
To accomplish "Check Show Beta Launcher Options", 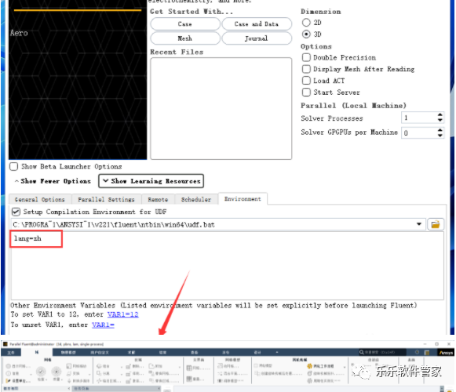I will pos(13,166).
